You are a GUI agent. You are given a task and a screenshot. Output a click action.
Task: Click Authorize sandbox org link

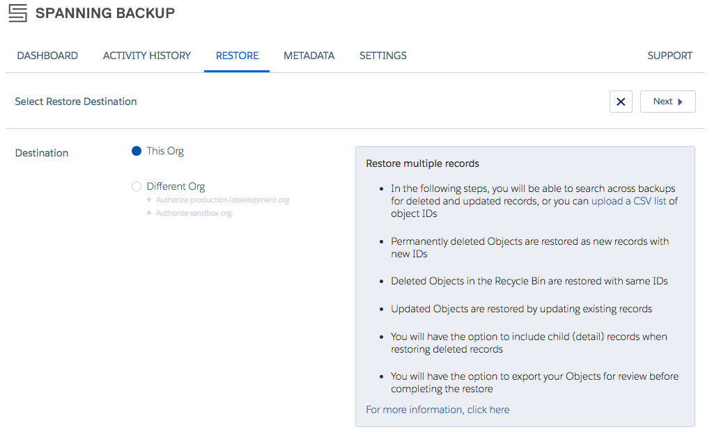pyautogui.click(x=194, y=213)
